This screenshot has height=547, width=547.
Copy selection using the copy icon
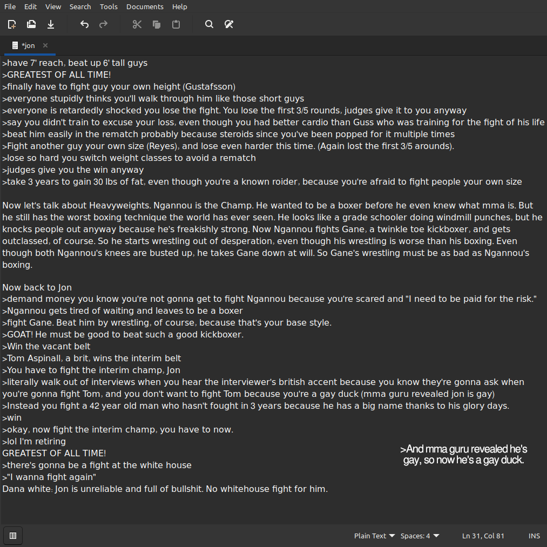pyautogui.click(x=157, y=24)
